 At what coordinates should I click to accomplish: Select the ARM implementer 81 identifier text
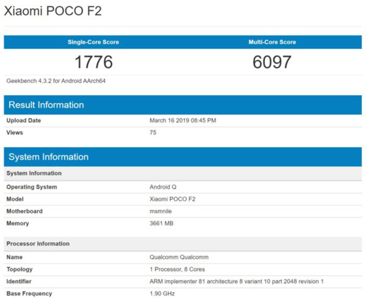tap(236, 282)
